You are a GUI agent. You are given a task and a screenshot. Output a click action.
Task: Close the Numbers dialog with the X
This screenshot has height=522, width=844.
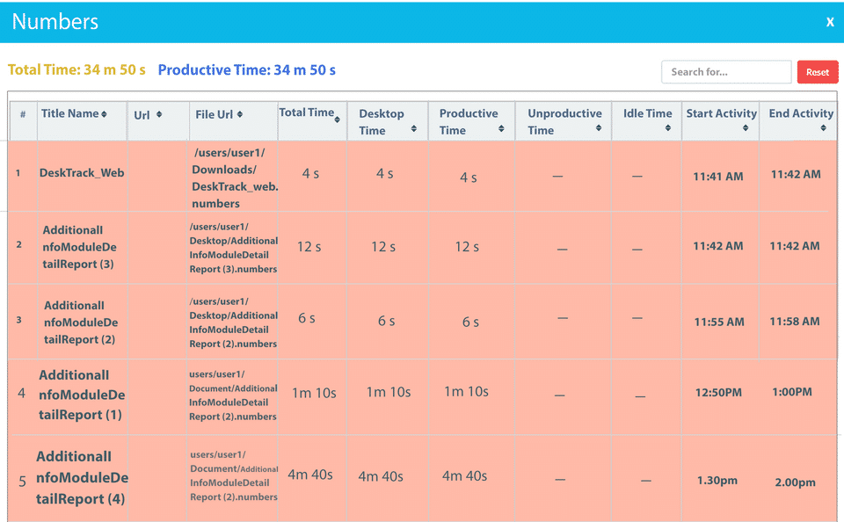tap(830, 22)
